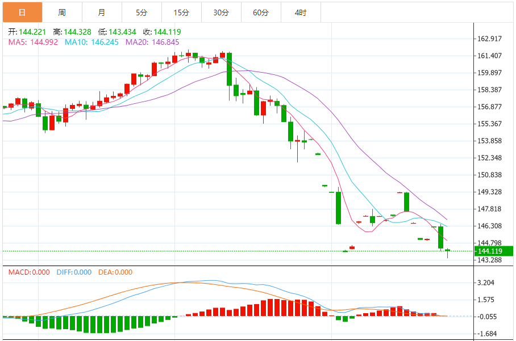Open the 5分 timeframe tab

(x=142, y=12)
